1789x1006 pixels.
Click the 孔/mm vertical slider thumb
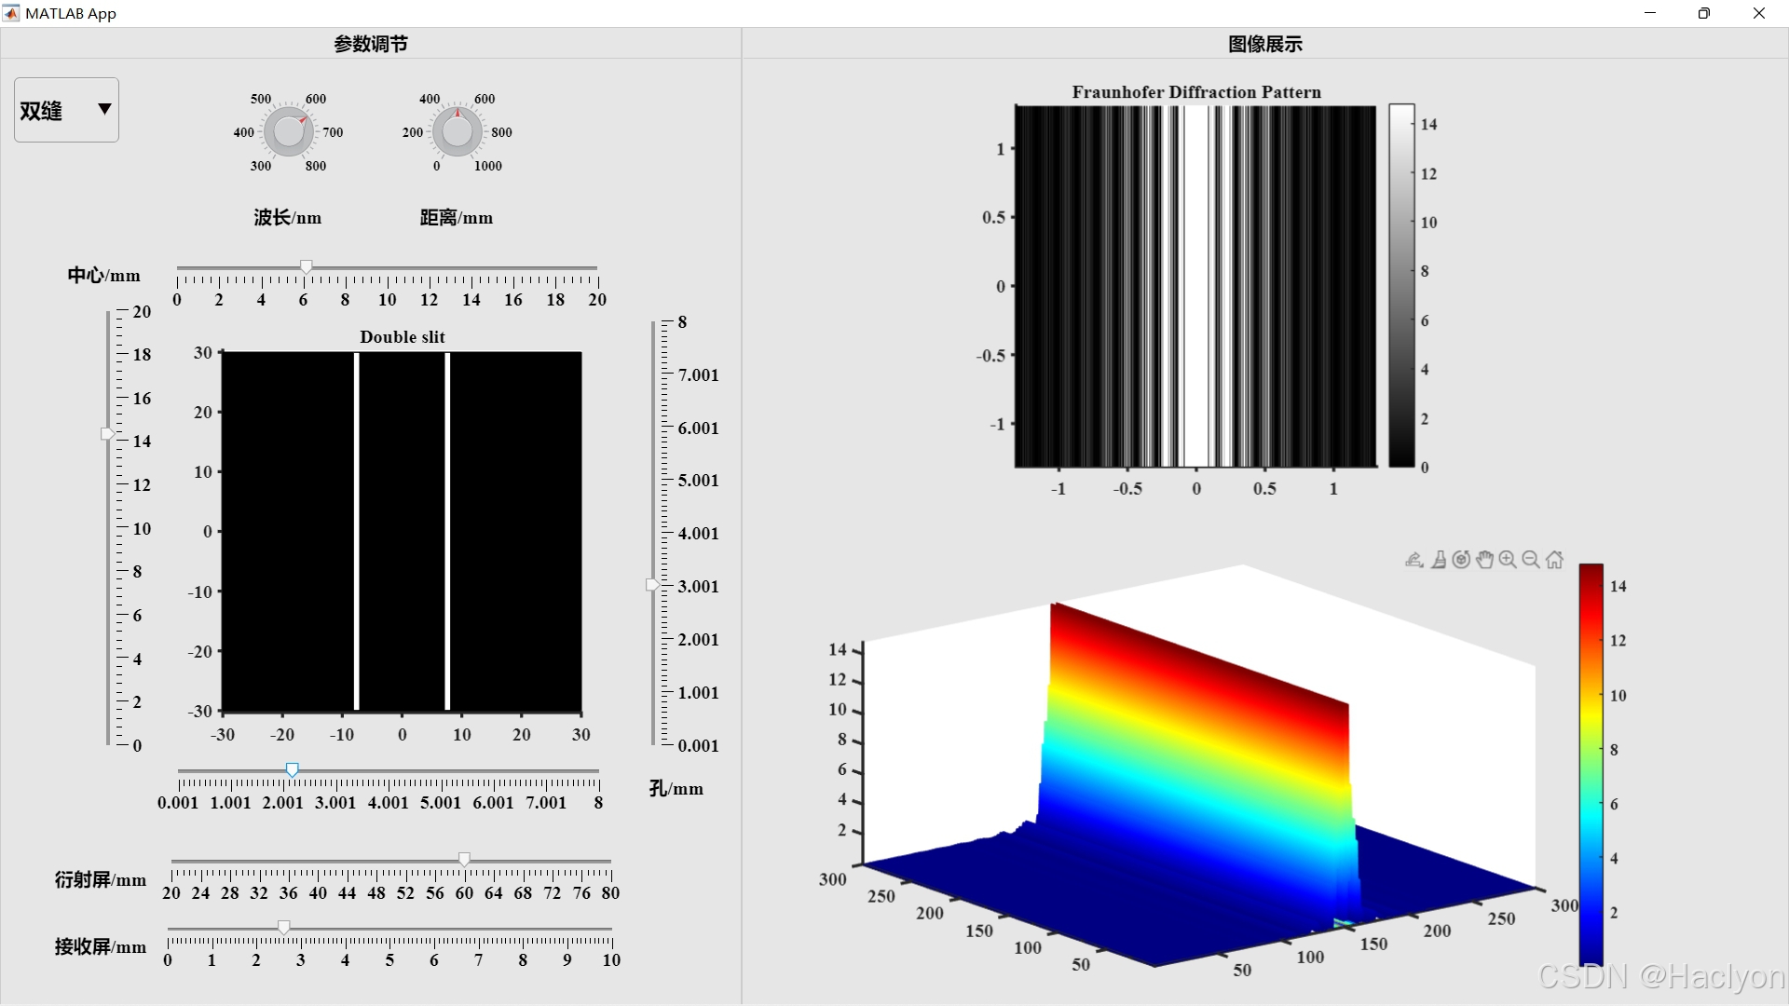[x=652, y=585]
